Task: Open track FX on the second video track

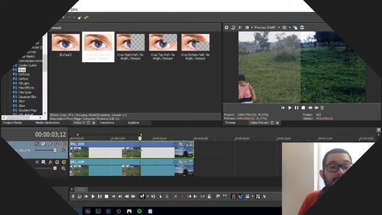Action: 50,162
